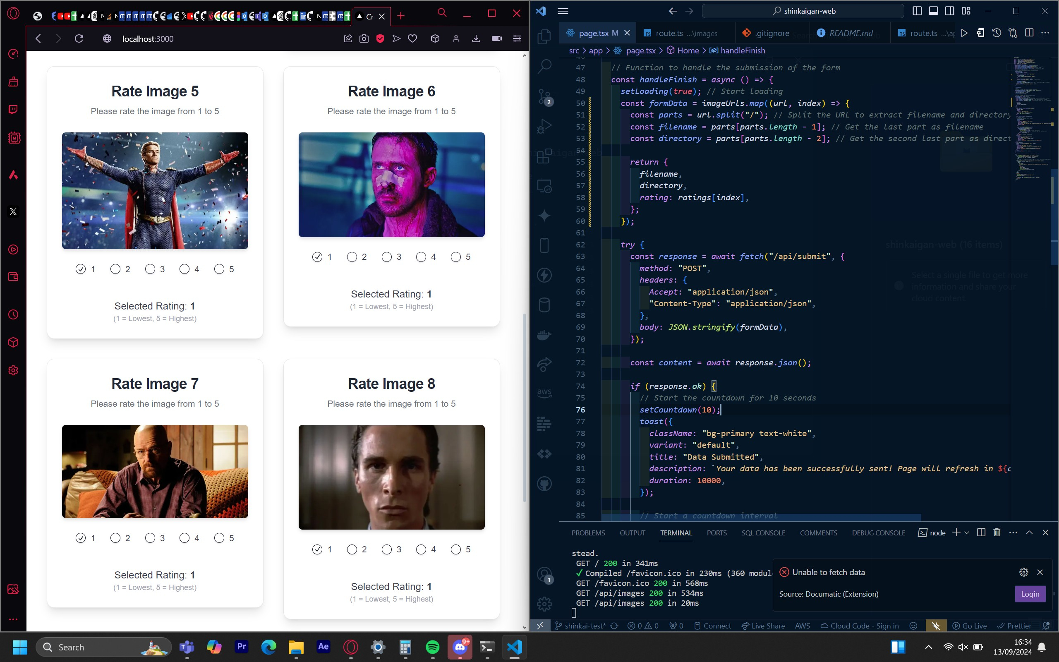Open Source Control view in activity bar
Image resolution: width=1059 pixels, height=662 pixels.
tap(544, 97)
